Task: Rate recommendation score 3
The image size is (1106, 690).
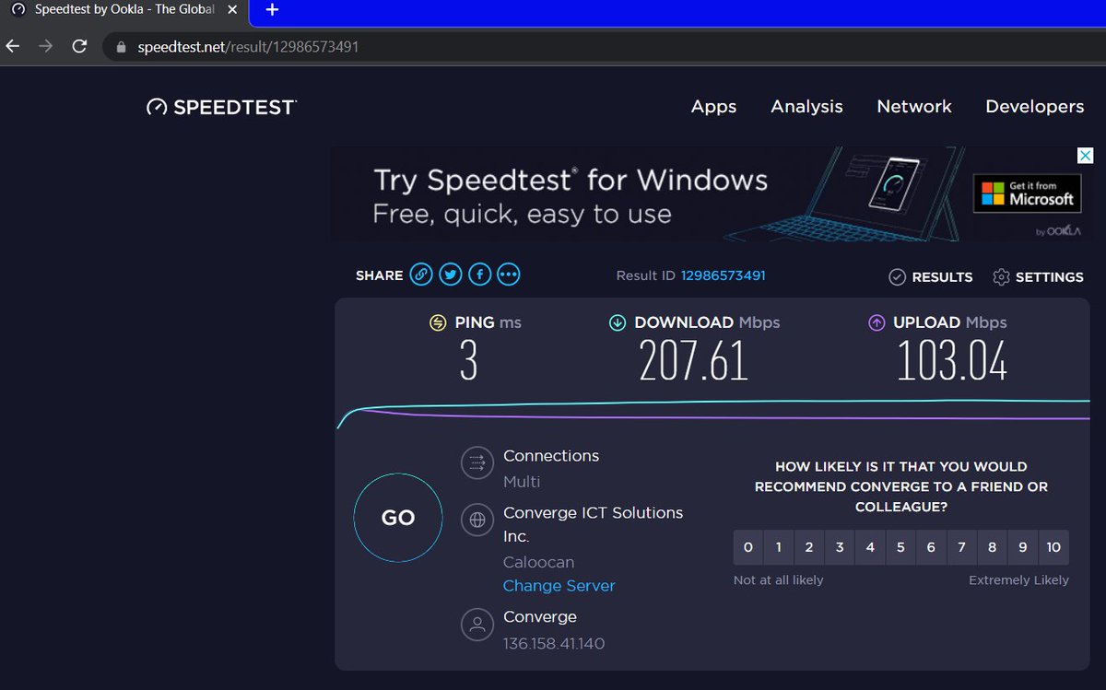Action: [x=840, y=547]
